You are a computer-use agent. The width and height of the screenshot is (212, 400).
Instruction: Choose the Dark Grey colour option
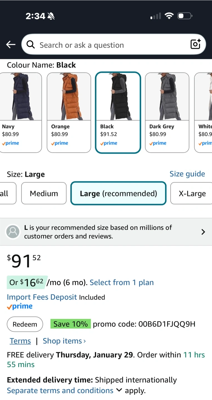click(x=167, y=112)
